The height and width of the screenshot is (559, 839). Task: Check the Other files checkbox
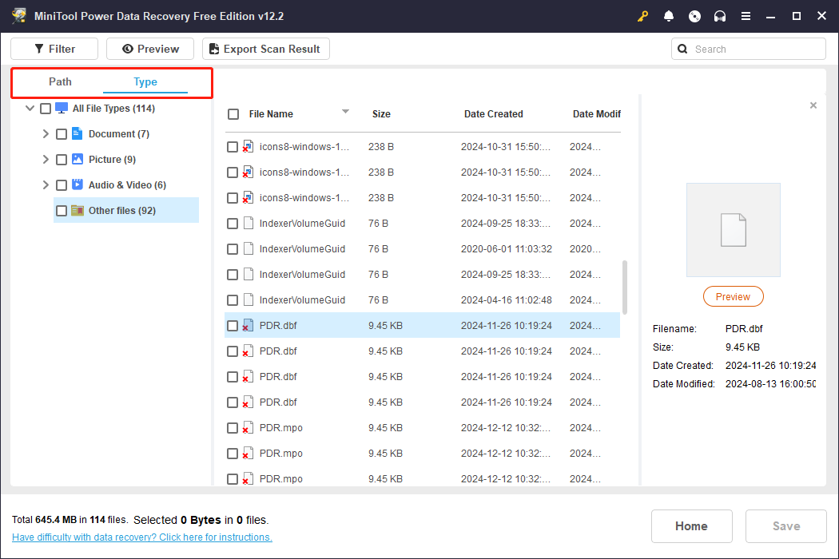click(x=62, y=211)
